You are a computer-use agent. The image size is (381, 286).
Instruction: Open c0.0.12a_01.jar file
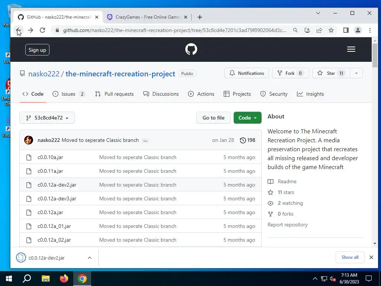tap(54, 226)
